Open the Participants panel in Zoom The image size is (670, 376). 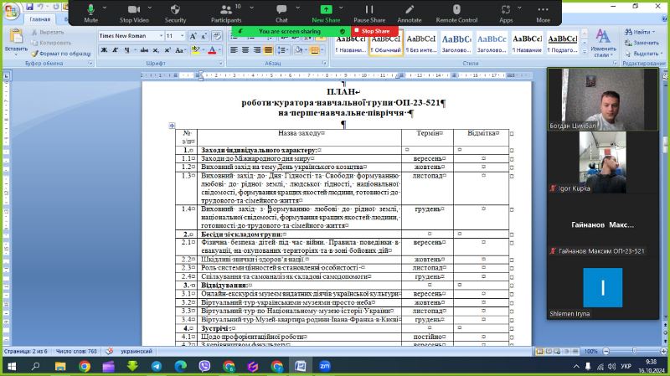(226, 13)
